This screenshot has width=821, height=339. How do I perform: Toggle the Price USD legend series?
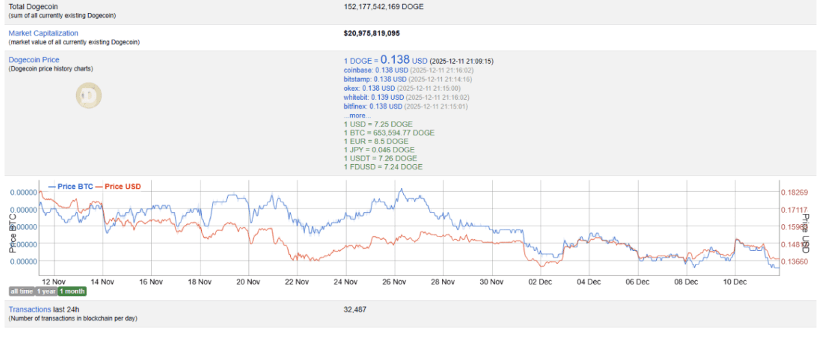coord(118,187)
